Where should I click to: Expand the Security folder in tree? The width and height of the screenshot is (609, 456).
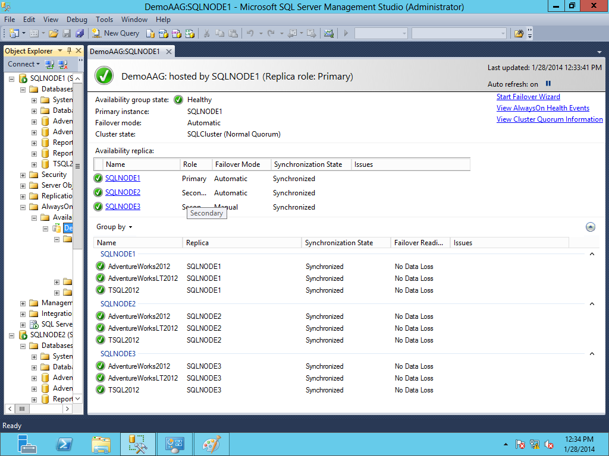tap(23, 175)
